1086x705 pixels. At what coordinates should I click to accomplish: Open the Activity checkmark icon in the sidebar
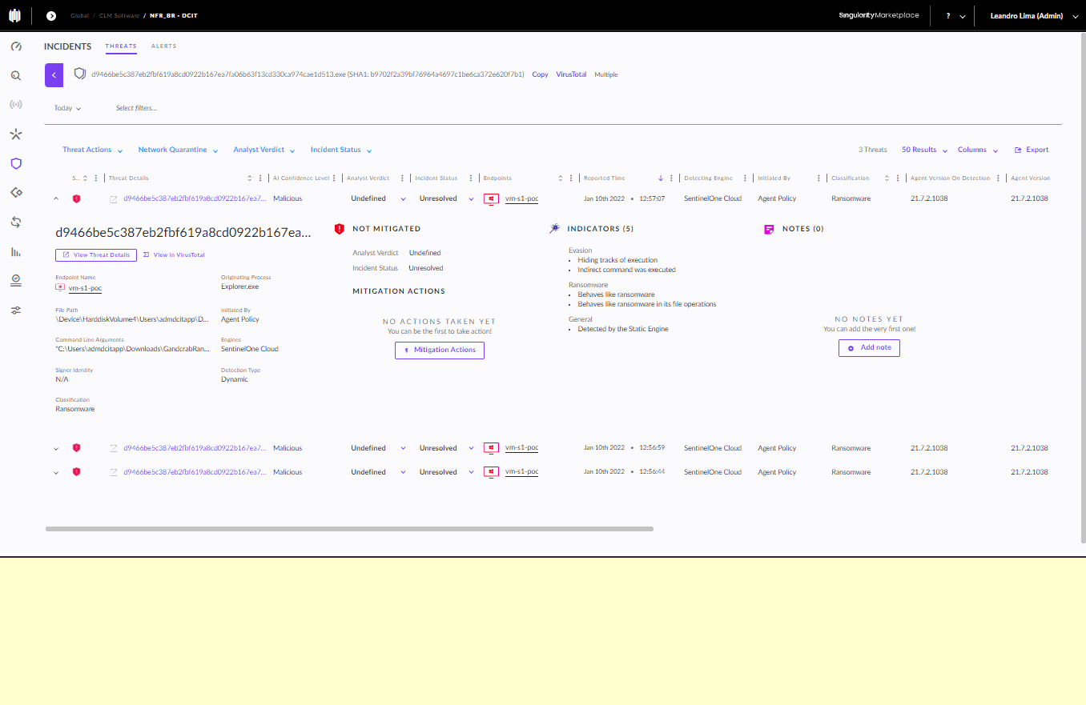pyautogui.click(x=16, y=280)
